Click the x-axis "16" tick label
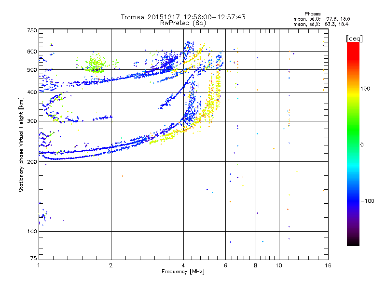 pos(328,265)
